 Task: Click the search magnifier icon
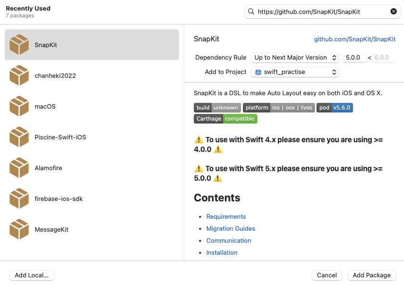tap(251, 12)
